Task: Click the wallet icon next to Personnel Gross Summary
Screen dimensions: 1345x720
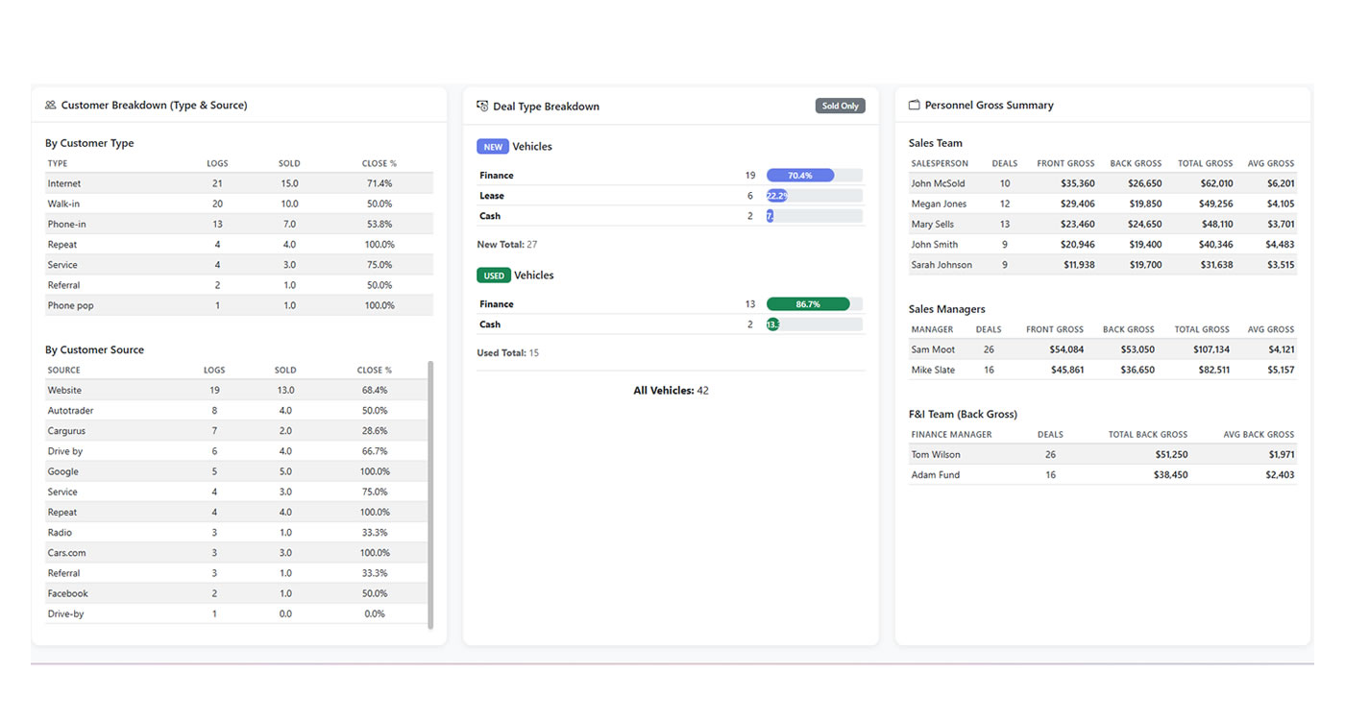Action: tap(914, 106)
